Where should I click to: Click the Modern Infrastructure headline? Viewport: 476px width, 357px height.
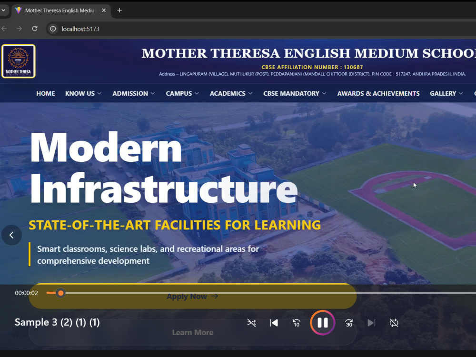pos(164,168)
